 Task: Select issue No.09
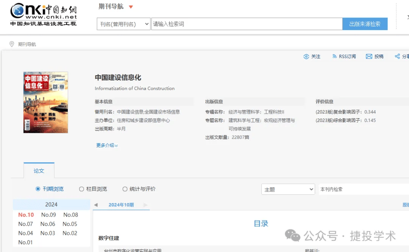coord(48,215)
